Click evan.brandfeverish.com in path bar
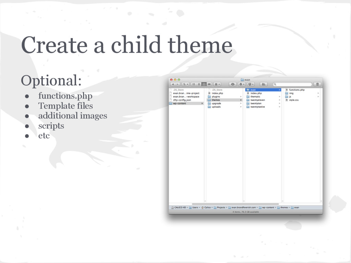This screenshot has height=263, width=351. click(242, 208)
